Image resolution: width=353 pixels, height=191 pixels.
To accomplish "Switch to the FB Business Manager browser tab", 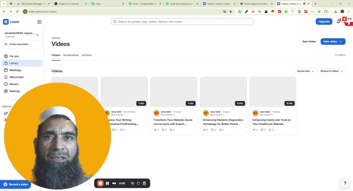I will 33,4.
